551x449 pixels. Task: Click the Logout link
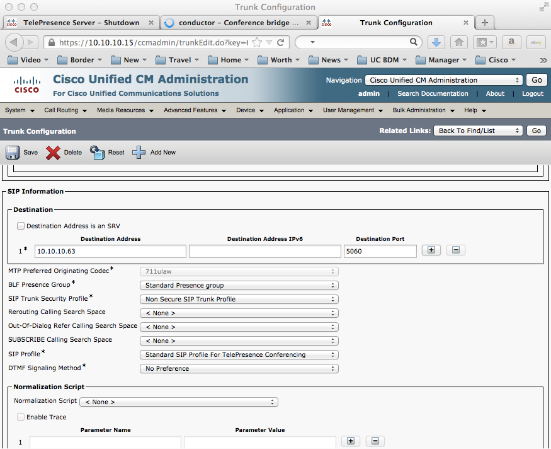click(x=532, y=93)
